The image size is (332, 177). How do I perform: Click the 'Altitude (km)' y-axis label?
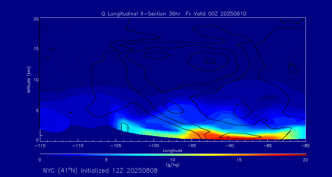click(x=29, y=79)
